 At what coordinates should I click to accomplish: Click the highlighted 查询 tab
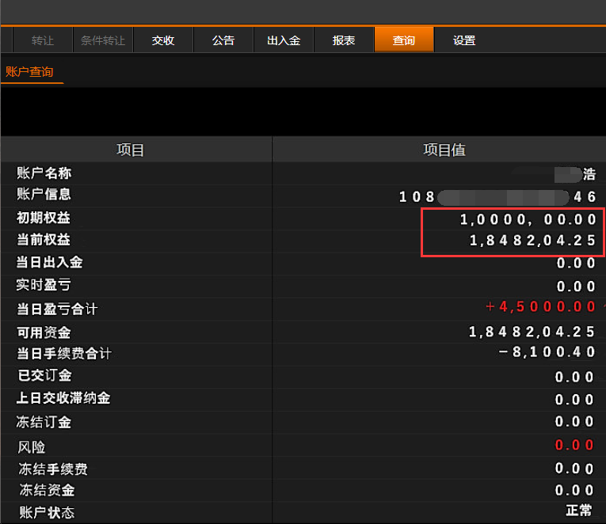pyautogui.click(x=404, y=40)
